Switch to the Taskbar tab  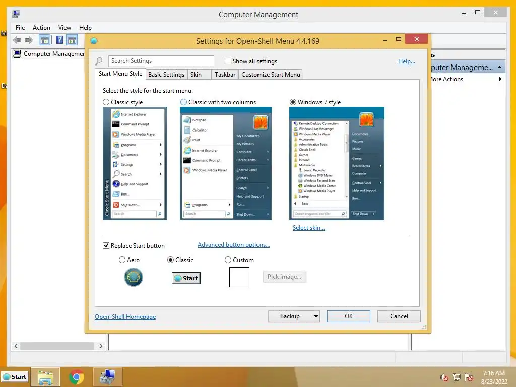click(x=225, y=75)
